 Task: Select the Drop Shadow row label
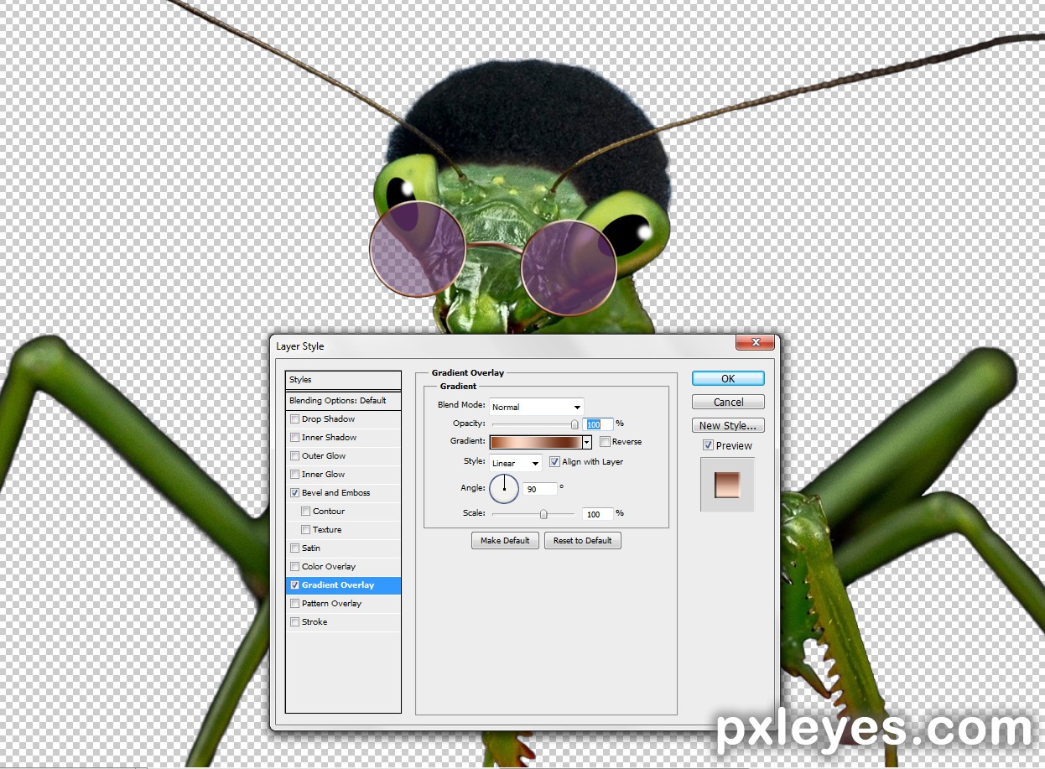point(328,419)
